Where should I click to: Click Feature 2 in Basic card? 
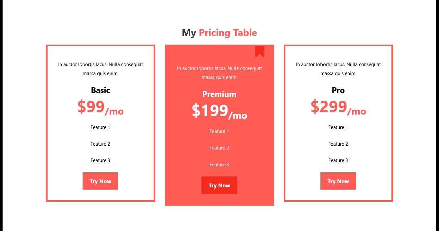100,144
